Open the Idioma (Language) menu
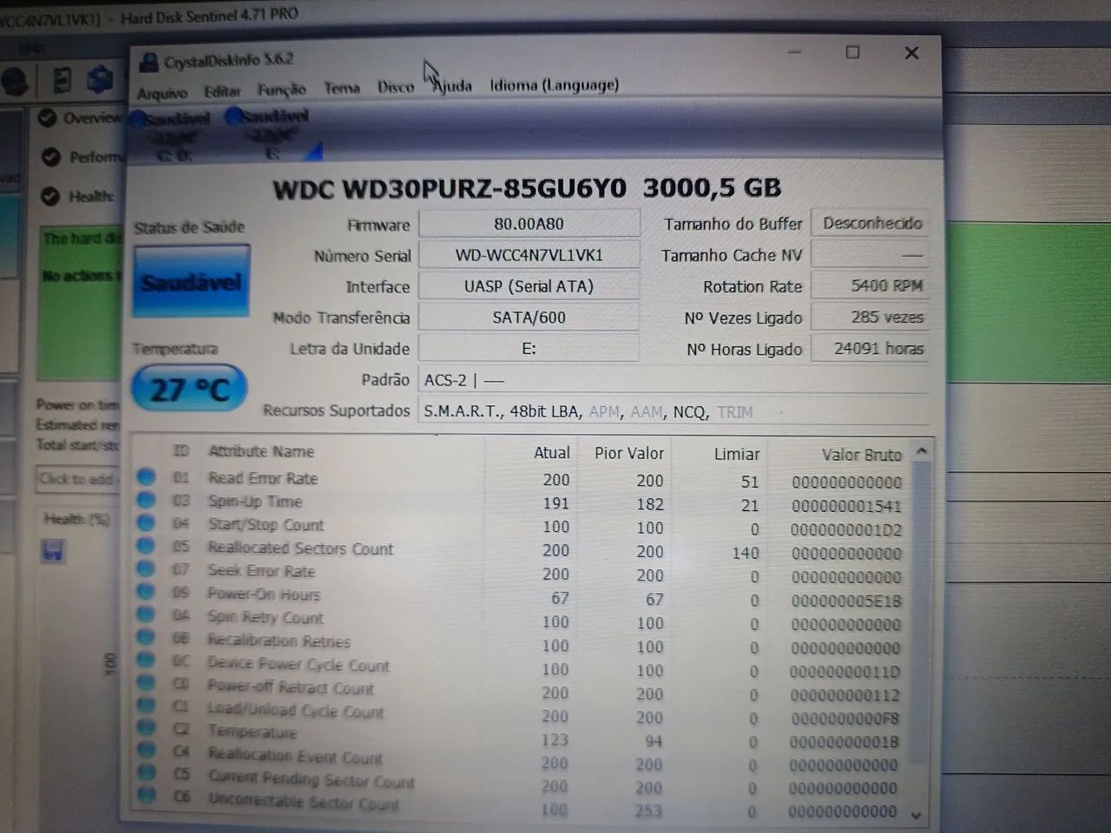This screenshot has height=833, width=1111. [x=555, y=85]
